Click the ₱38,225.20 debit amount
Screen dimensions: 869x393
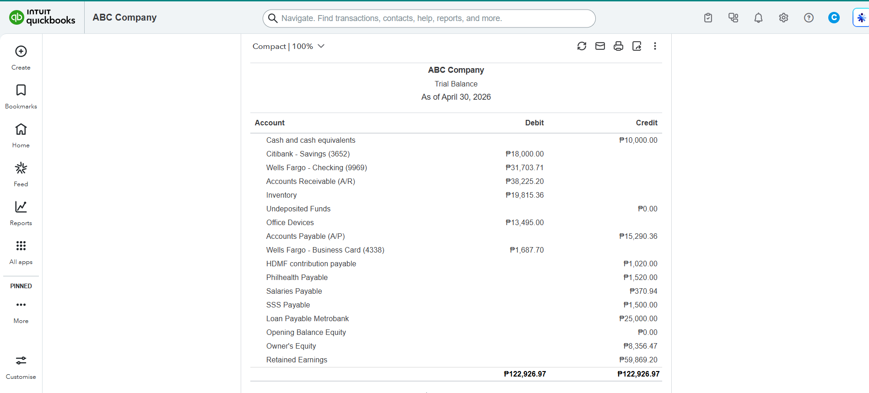pos(524,181)
